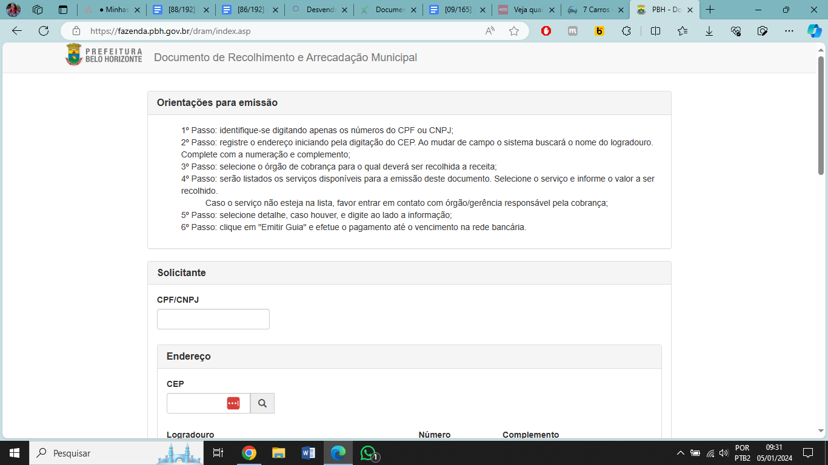Add page to favorites star
Viewport: 828px width, 465px height.
coord(514,31)
